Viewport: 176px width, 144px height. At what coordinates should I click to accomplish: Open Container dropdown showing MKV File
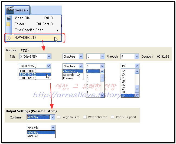click(x=41, y=117)
